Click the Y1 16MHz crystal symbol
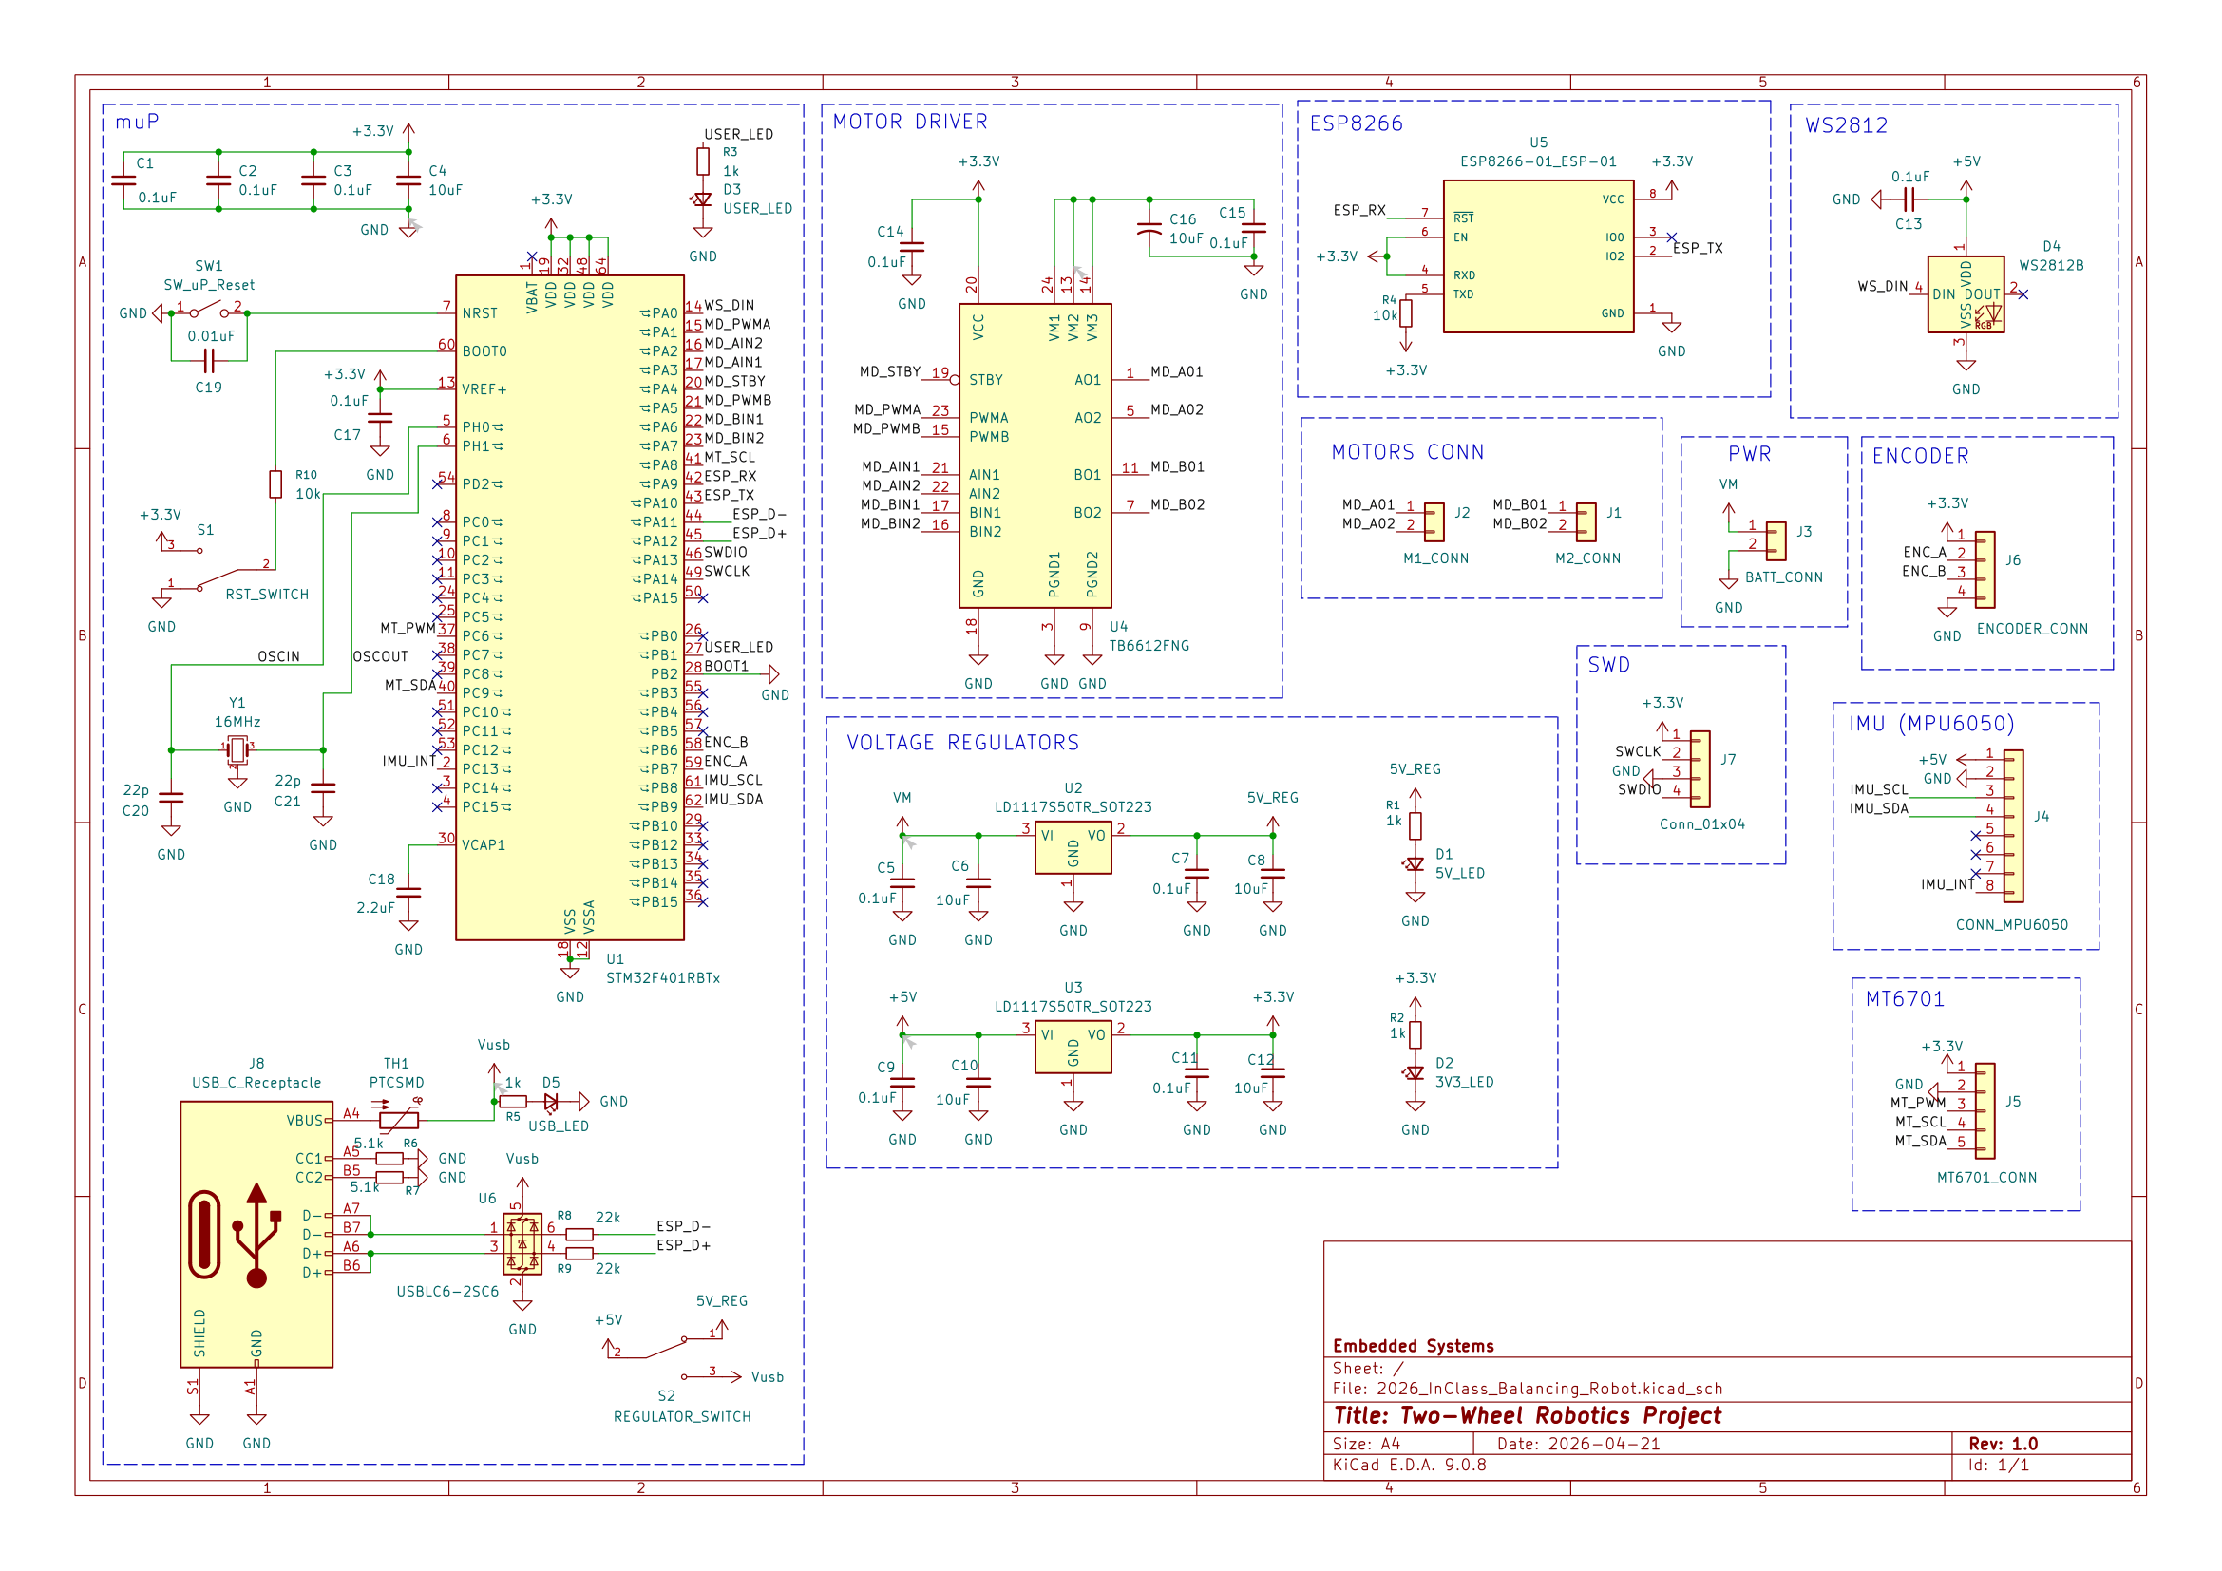The image size is (2222, 1571). coord(237,749)
